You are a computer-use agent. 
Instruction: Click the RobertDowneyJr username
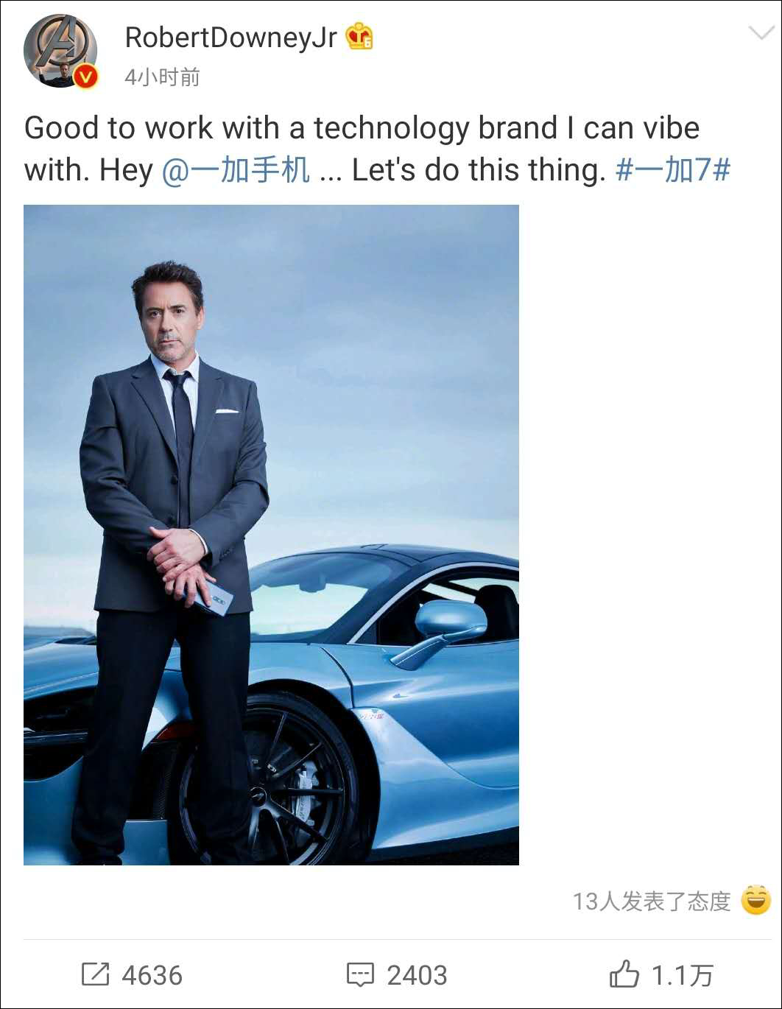pyautogui.click(x=231, y=38)
